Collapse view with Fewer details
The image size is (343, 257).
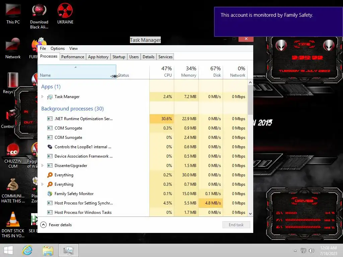56,225
